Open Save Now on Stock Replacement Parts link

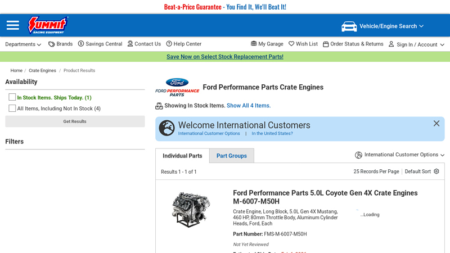point(225,57)
